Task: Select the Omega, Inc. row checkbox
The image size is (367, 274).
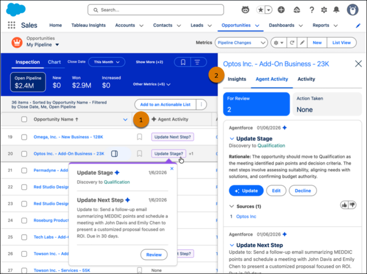Action: point(24,137)
